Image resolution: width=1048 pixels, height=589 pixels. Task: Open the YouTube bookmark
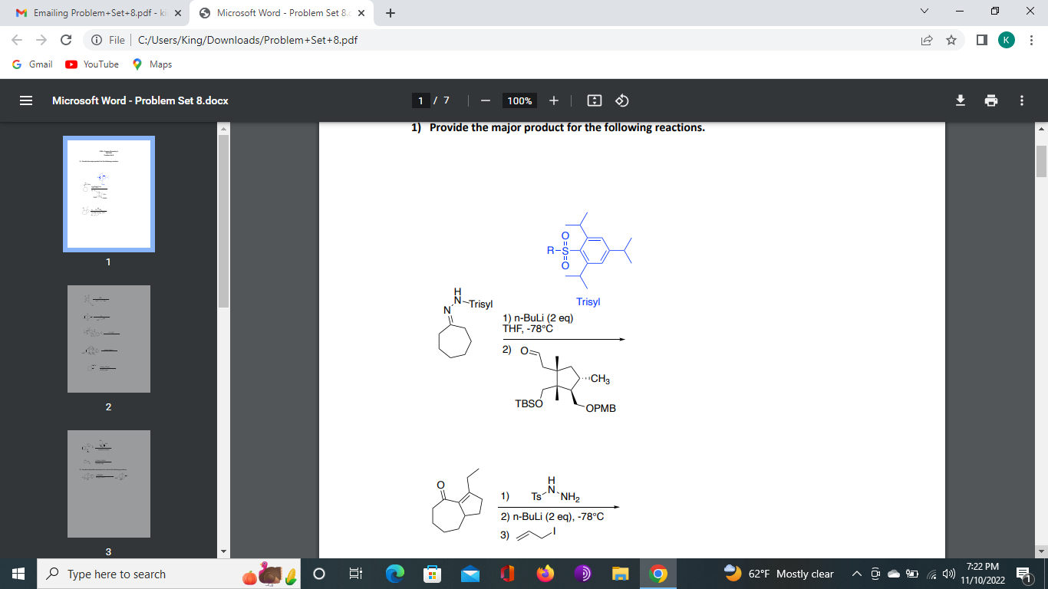pyautogui.click(x=91, y=65)
